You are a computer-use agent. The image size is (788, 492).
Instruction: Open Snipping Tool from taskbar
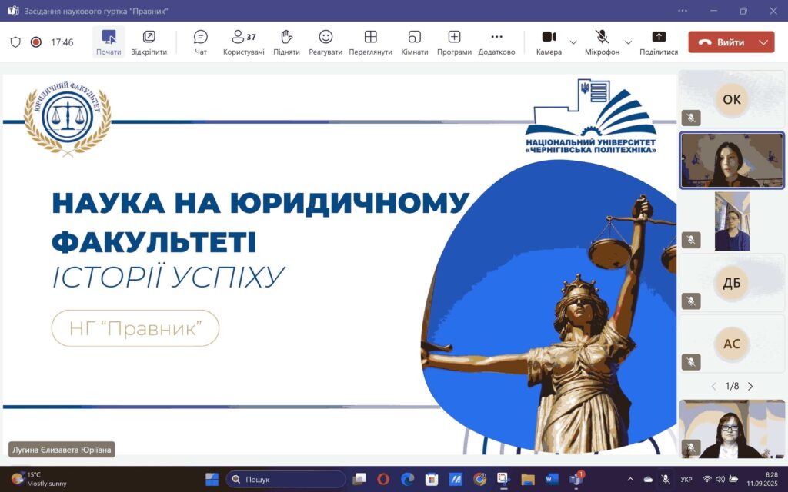(x=503, y=480)
